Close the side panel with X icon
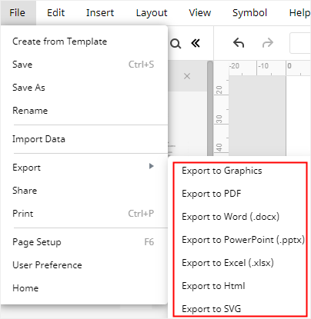This screenshot has height=319, width=311. tap(187, 76)
